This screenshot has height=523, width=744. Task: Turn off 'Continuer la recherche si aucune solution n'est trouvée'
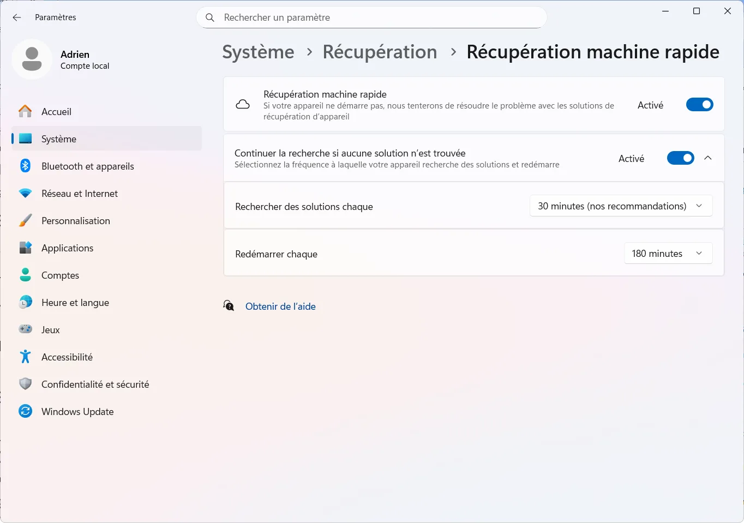pos(680,158)
